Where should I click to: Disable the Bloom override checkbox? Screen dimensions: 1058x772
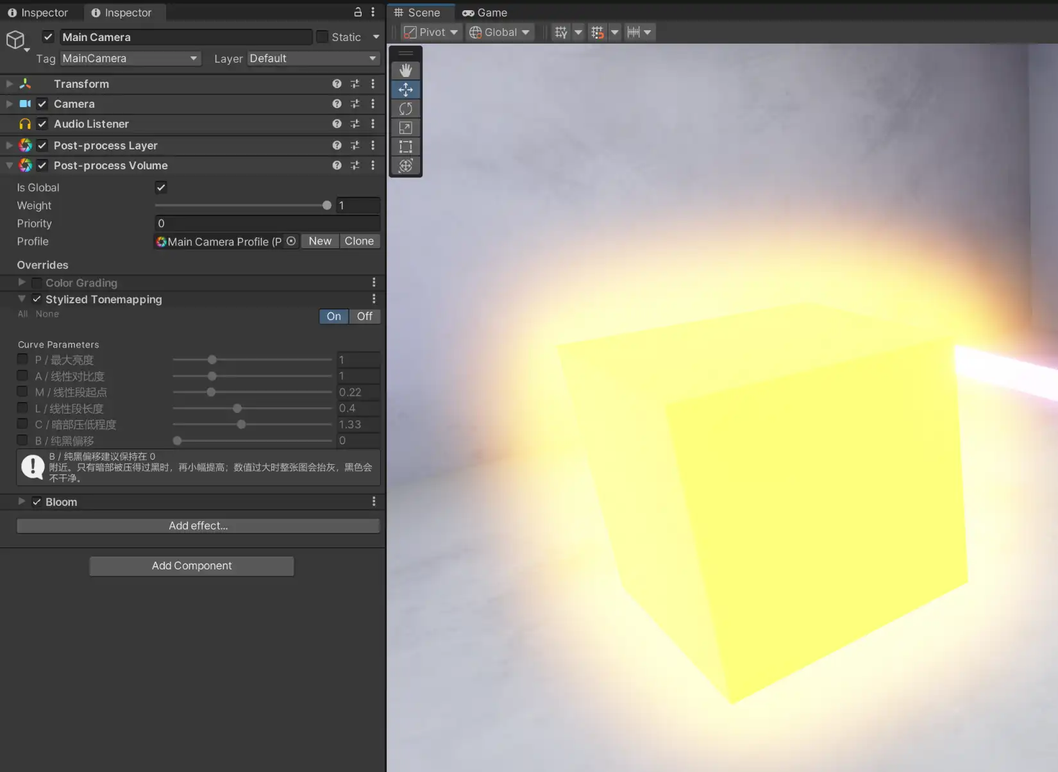(x=37, y=502)
